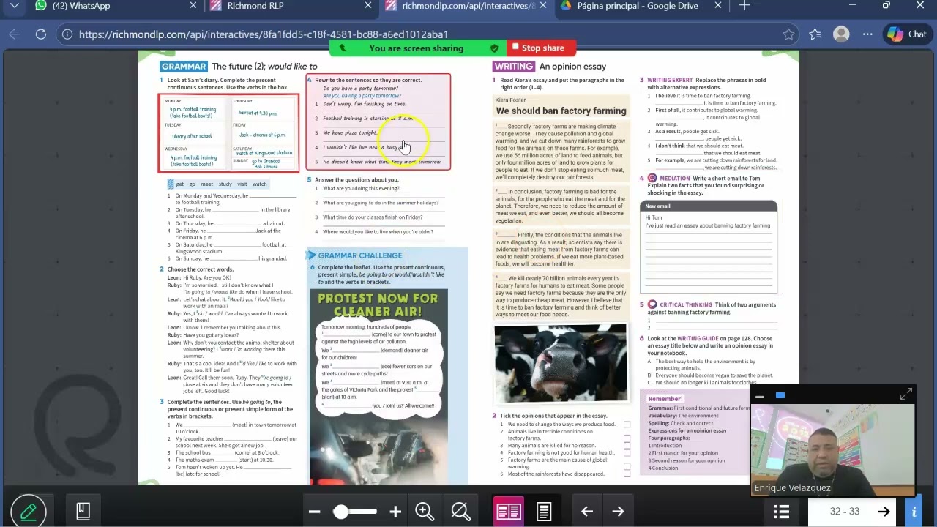Open the browser favorites list
937x527 pixels.
pos(815,34)
